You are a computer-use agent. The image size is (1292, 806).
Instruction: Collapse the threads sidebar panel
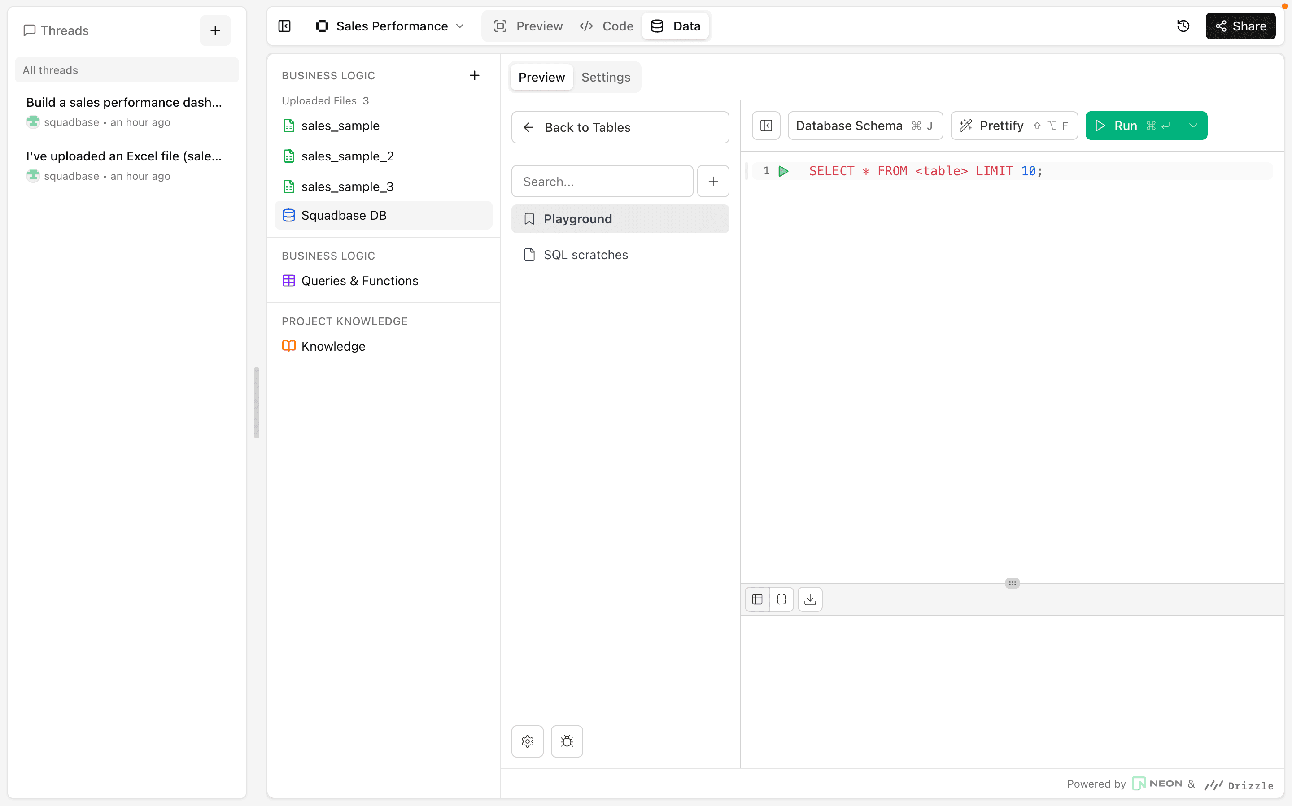284,26
